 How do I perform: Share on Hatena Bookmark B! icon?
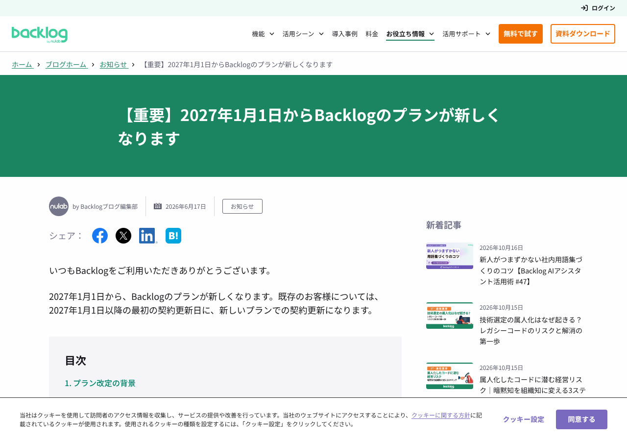click(x=173, y=236)
